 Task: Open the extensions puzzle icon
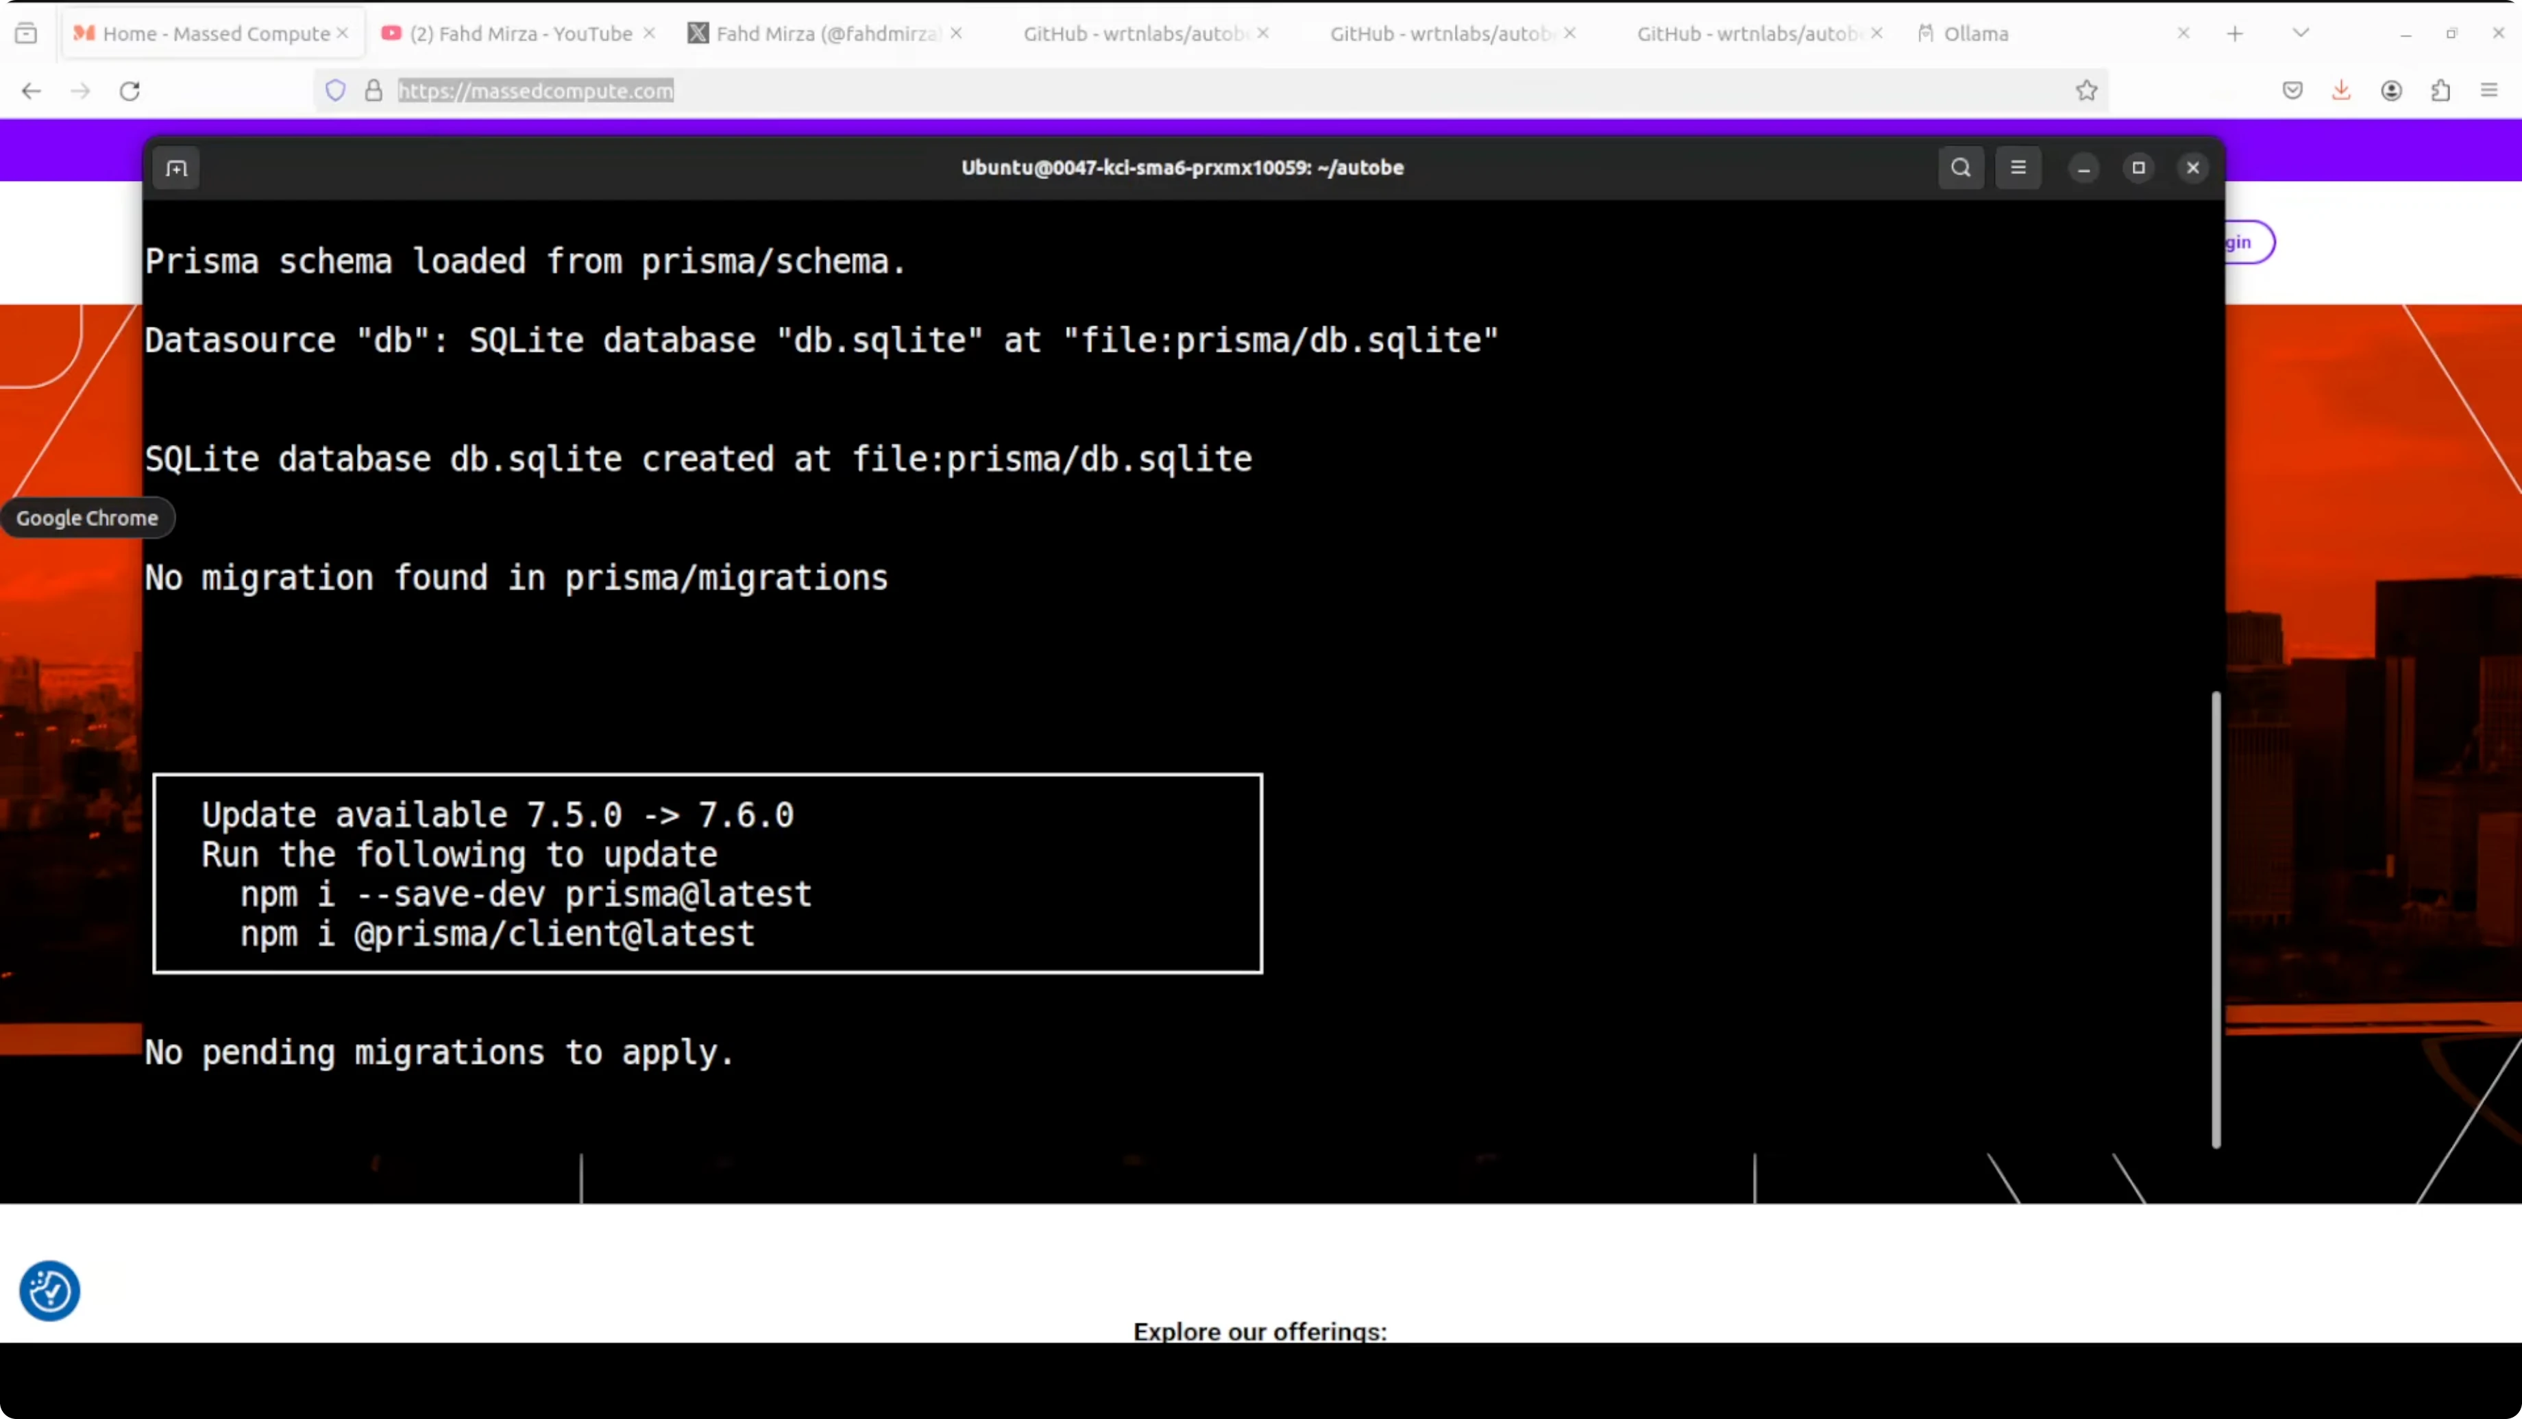[x=2440, y=91]
